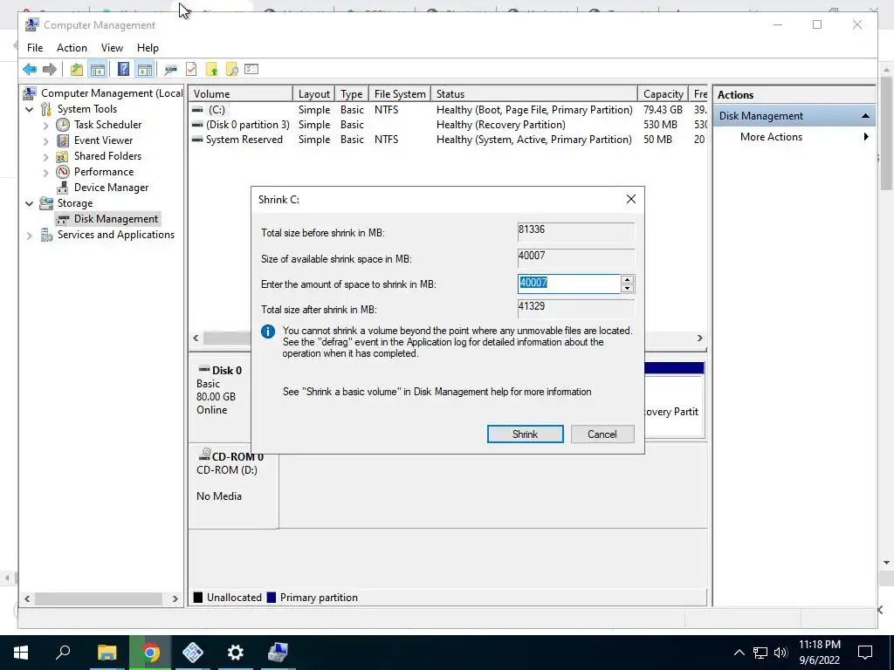Collapse the Disk Management actions section
This screenshot has width=894, height=670.
[x=865, y=116]
